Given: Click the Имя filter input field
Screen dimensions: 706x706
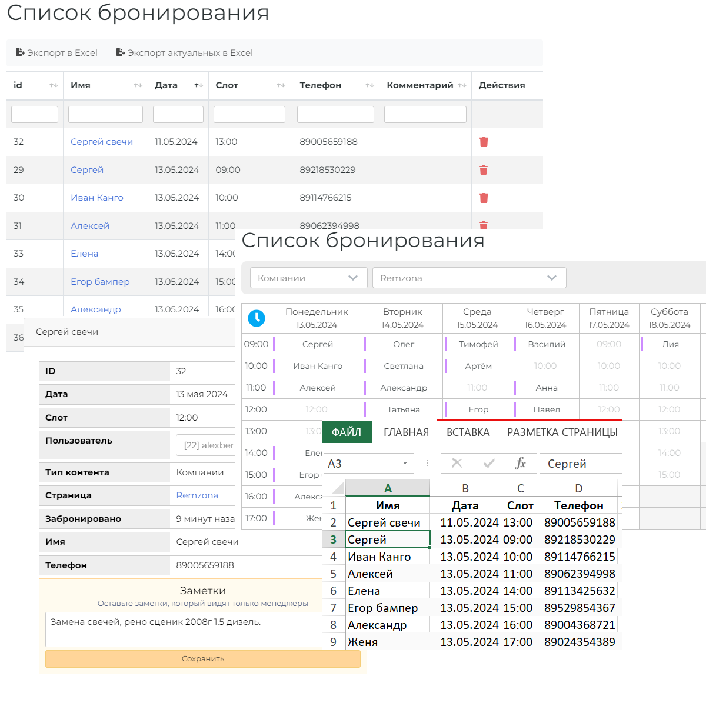Looking at the screenshot, I should pos(105,114).
